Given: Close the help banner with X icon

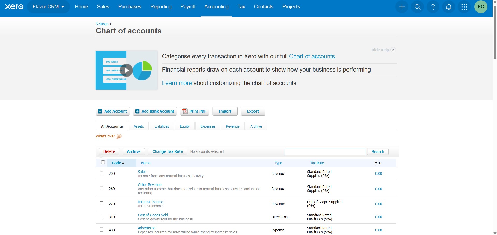Looking at the screenshot, I should pos(393,50).
